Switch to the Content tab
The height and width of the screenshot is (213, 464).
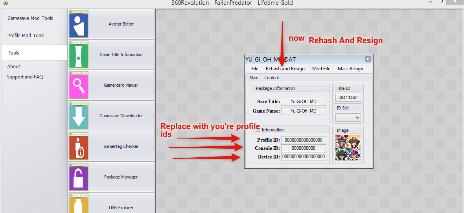click(272, 78)
